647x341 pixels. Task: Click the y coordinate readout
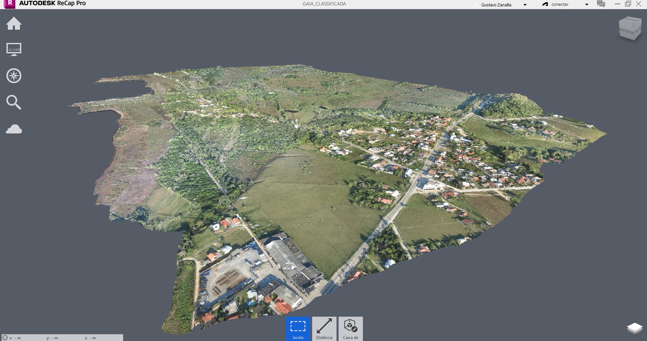tap(52, 338)
